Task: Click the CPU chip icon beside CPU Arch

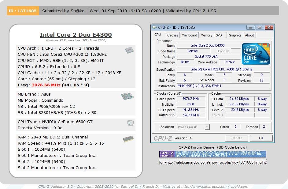Action: pos(129,50)
